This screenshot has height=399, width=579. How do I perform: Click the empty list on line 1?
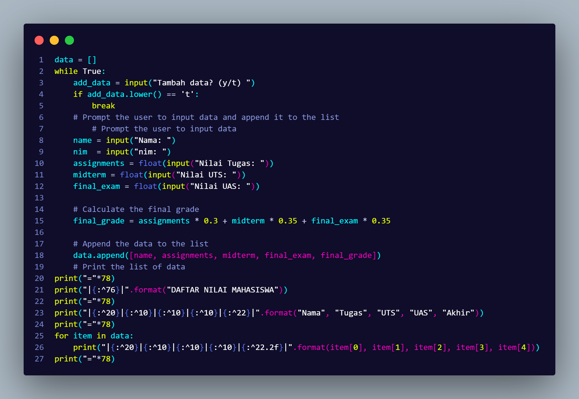coord(92,60)
